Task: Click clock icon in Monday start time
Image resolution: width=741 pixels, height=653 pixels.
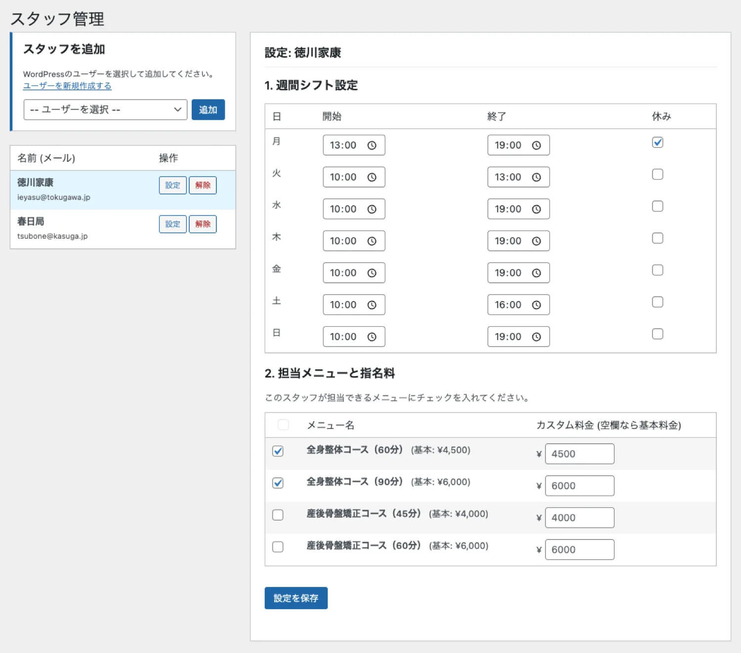Action: (x=371, y=146)
